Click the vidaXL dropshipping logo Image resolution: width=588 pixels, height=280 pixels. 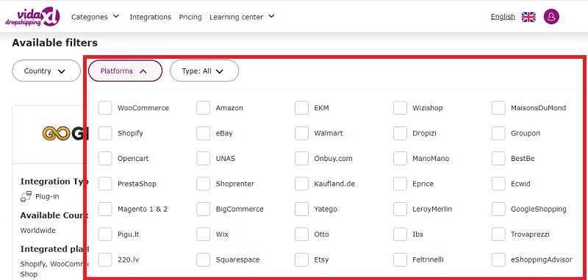coord(32,17)
